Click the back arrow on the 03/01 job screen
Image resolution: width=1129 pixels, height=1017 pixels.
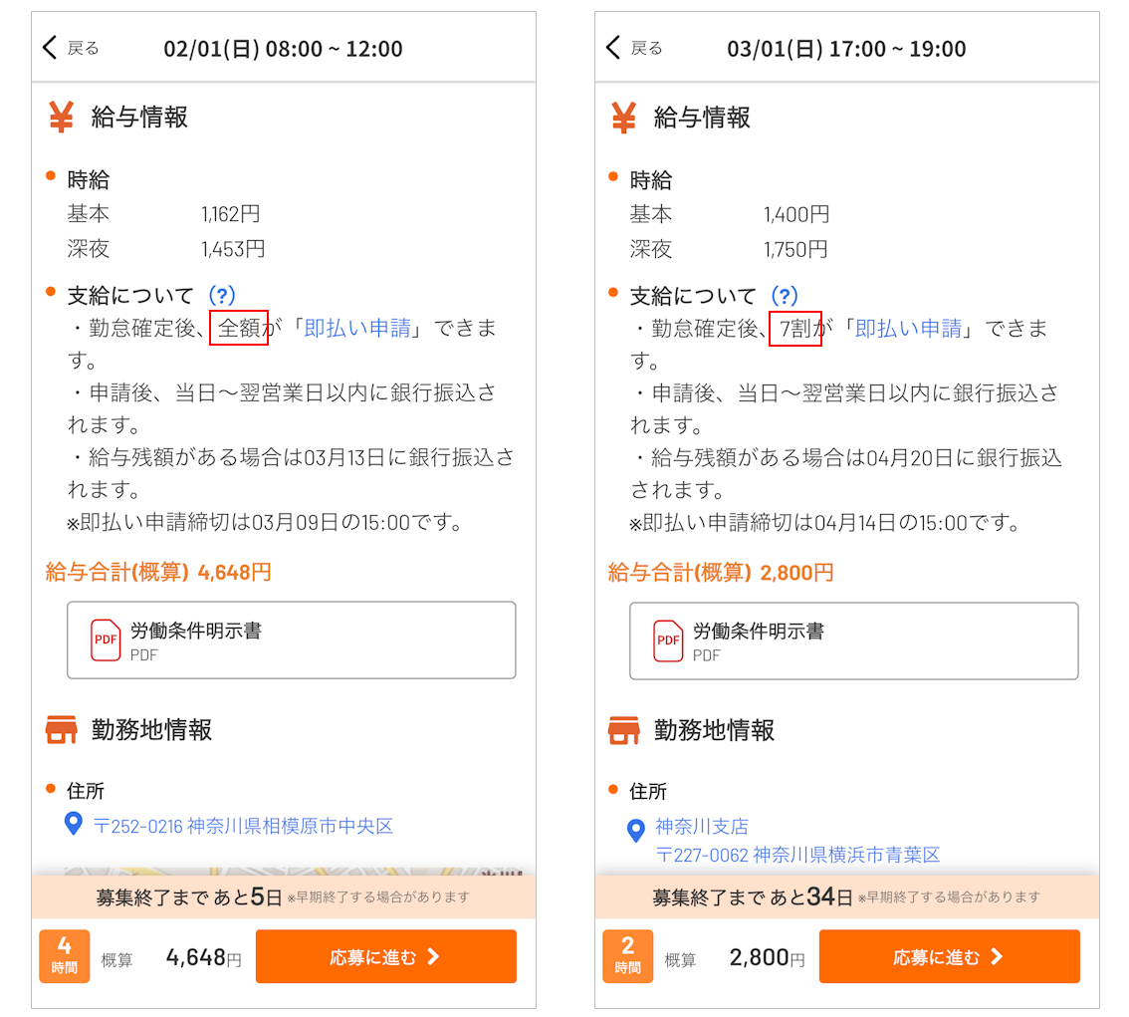[x=614, y=48]
